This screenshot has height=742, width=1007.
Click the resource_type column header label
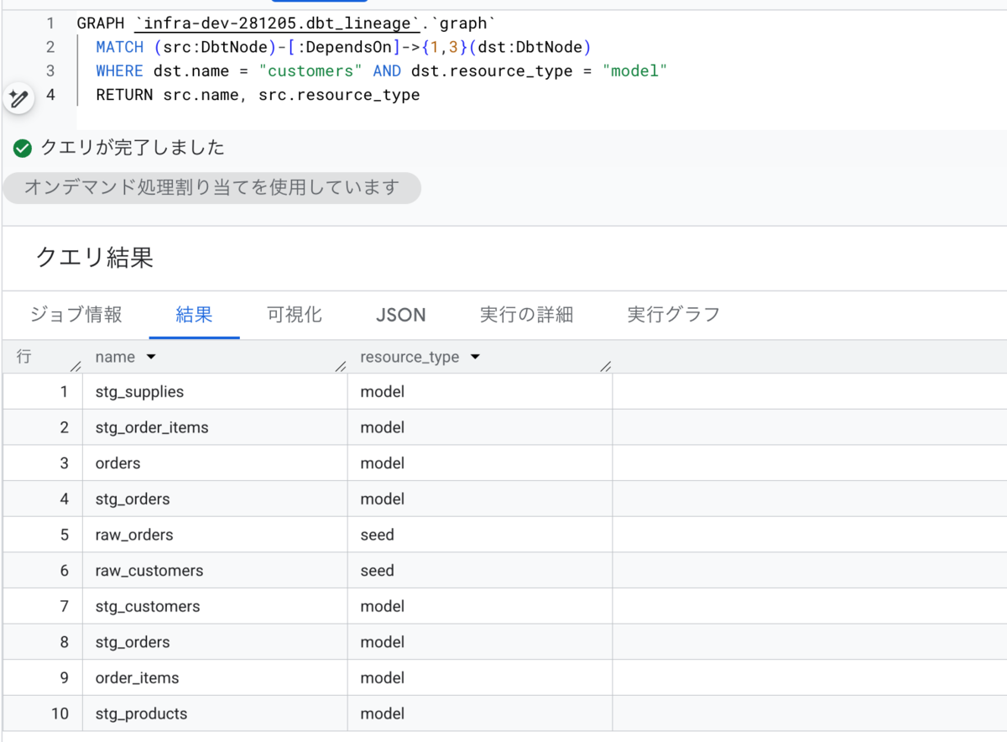point(410,357)
